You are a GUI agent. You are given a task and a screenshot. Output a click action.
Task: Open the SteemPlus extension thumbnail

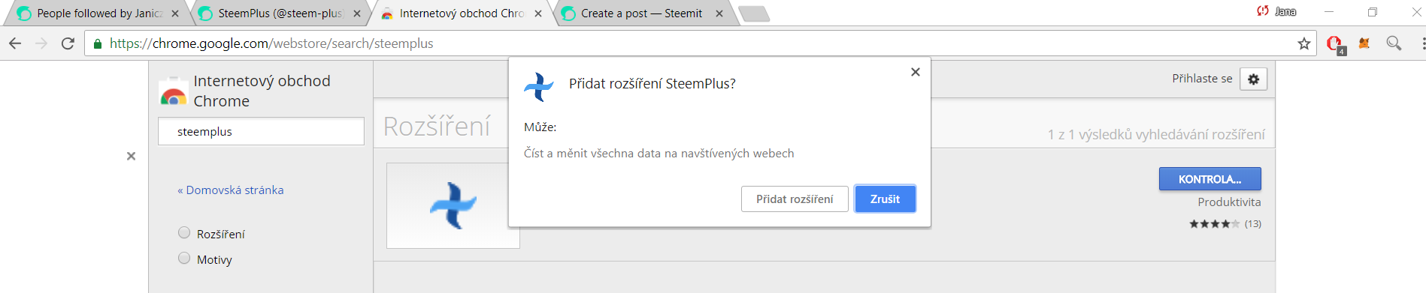(x=453, y=205)
